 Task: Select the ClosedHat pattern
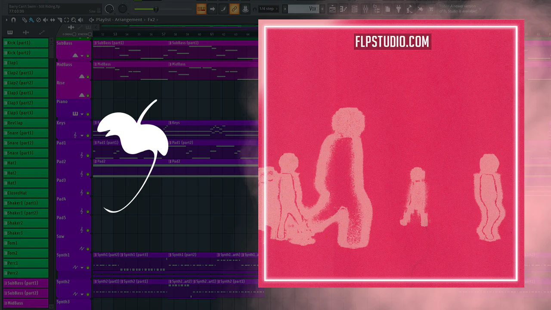point(26,193)
